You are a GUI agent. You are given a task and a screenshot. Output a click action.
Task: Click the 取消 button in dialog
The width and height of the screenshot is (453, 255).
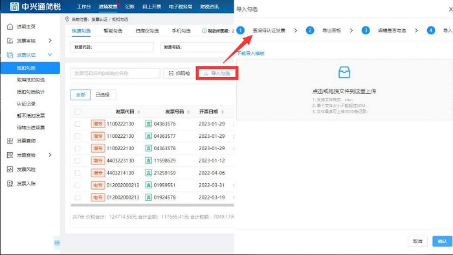coord(417,241)
